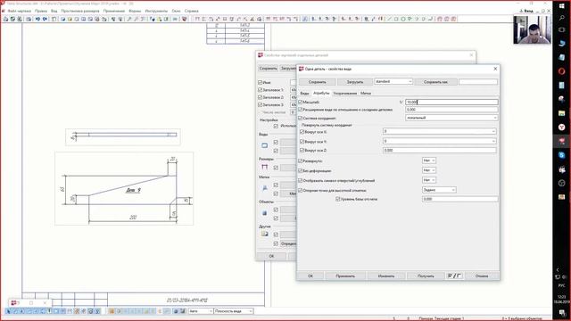Image resolution: width=571 pixels, height=321 pixels.
Task: Click the Objects icon in the back dialog
Action: point(265,213)
